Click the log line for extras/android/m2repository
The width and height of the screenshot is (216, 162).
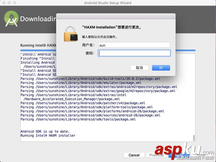pyautogui.click(x=99, y=87)
